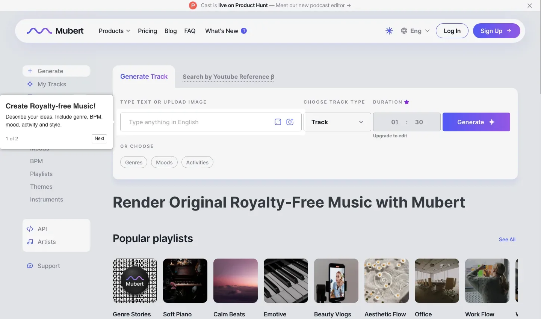Open the Cast Product Hunt banner link
541x319 pixels.
pos(276,5)
